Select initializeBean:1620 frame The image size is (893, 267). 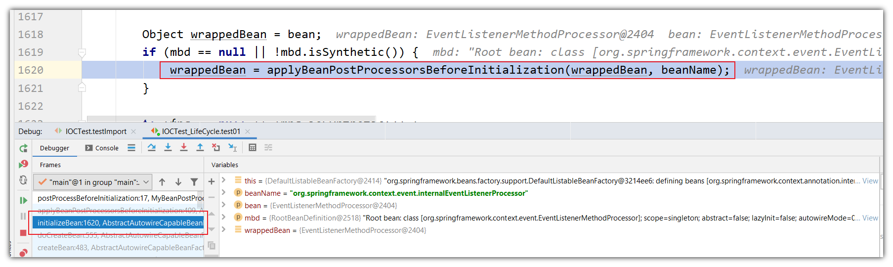(119, 223)
